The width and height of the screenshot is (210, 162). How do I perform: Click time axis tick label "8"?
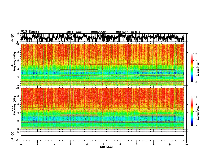click(x=153, y=145)
